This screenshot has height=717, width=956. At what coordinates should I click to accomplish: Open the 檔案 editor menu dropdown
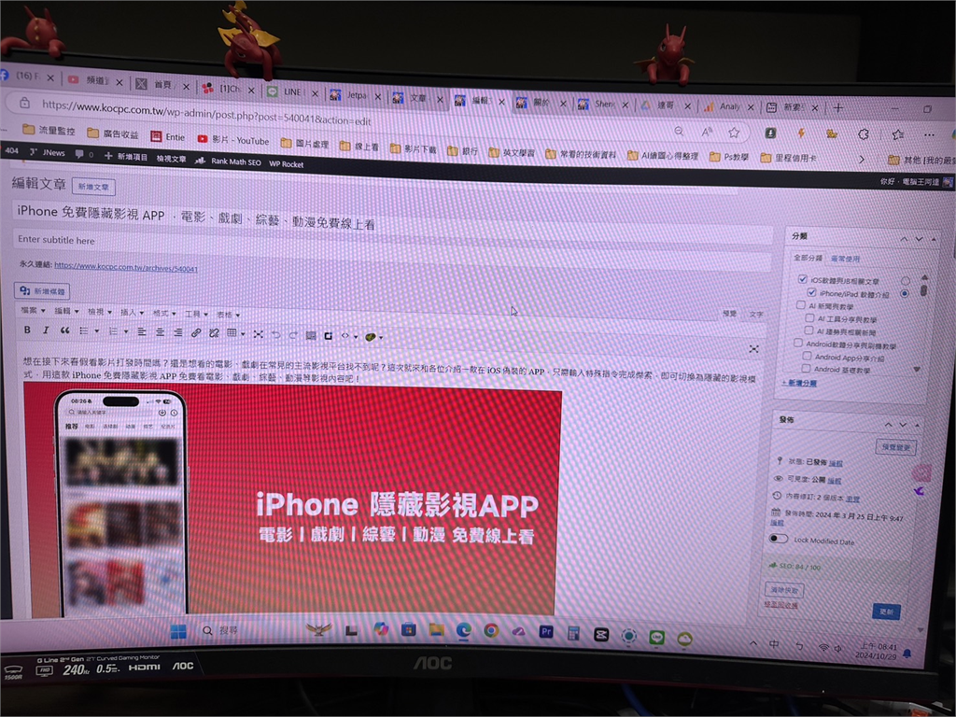[33, 310]
